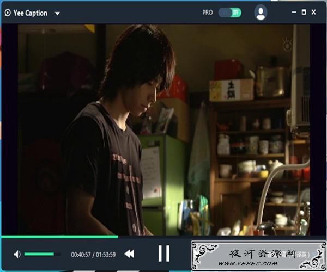327x272 pixels.
Task: Click the Yee Caption title text
Action: (x=30, y=13)
